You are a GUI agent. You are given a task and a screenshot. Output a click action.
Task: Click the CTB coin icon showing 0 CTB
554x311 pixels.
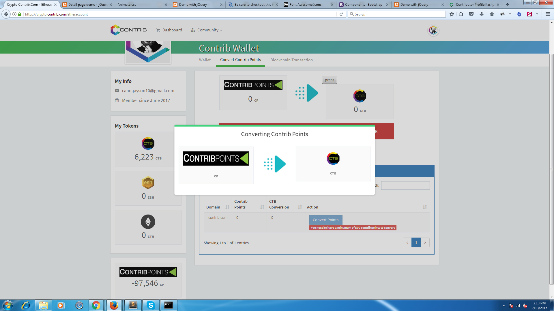pyautogui.click(x=360, y=96)
